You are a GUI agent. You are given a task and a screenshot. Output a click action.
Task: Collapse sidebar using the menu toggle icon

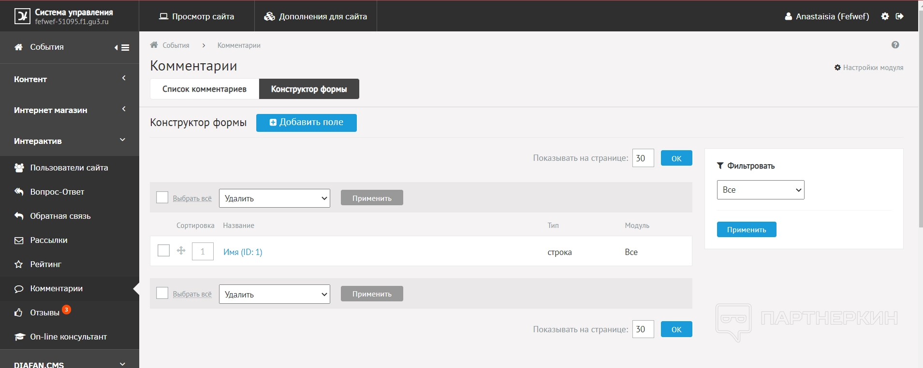click(x=122, y=47)
